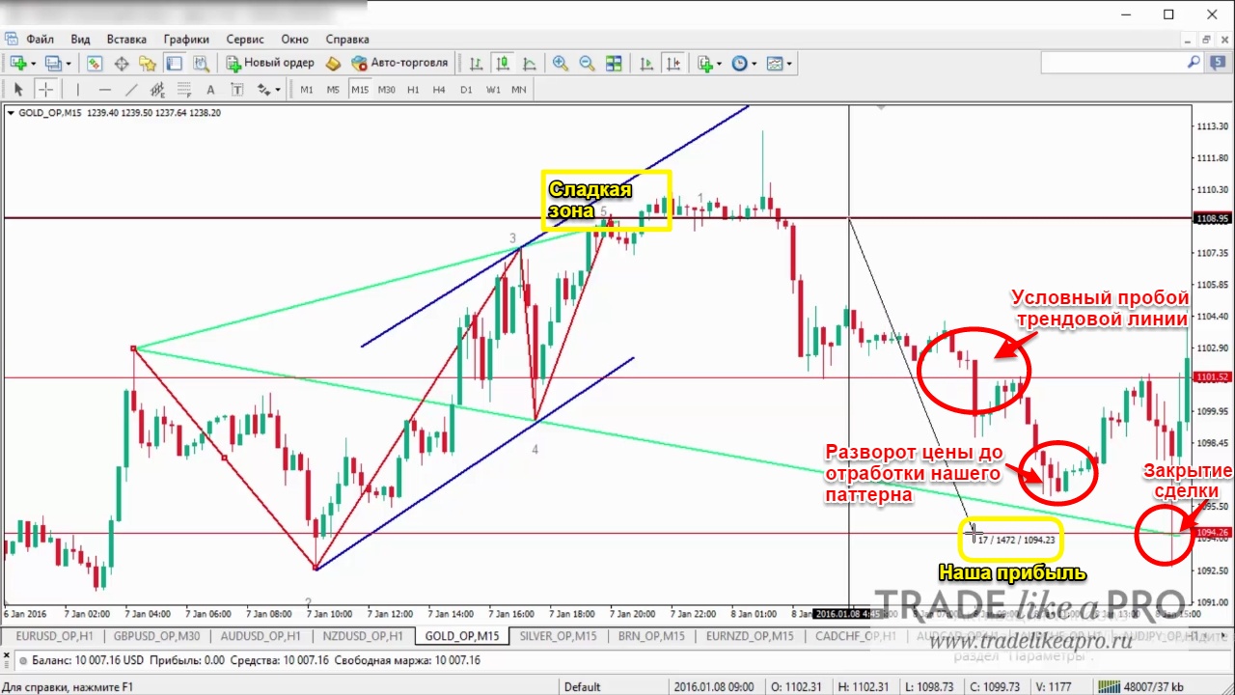Image resolution: width=1235 pixels, height=695 pixels.
Task: Select the Trendline drawing tool
Action: (131, 89)
